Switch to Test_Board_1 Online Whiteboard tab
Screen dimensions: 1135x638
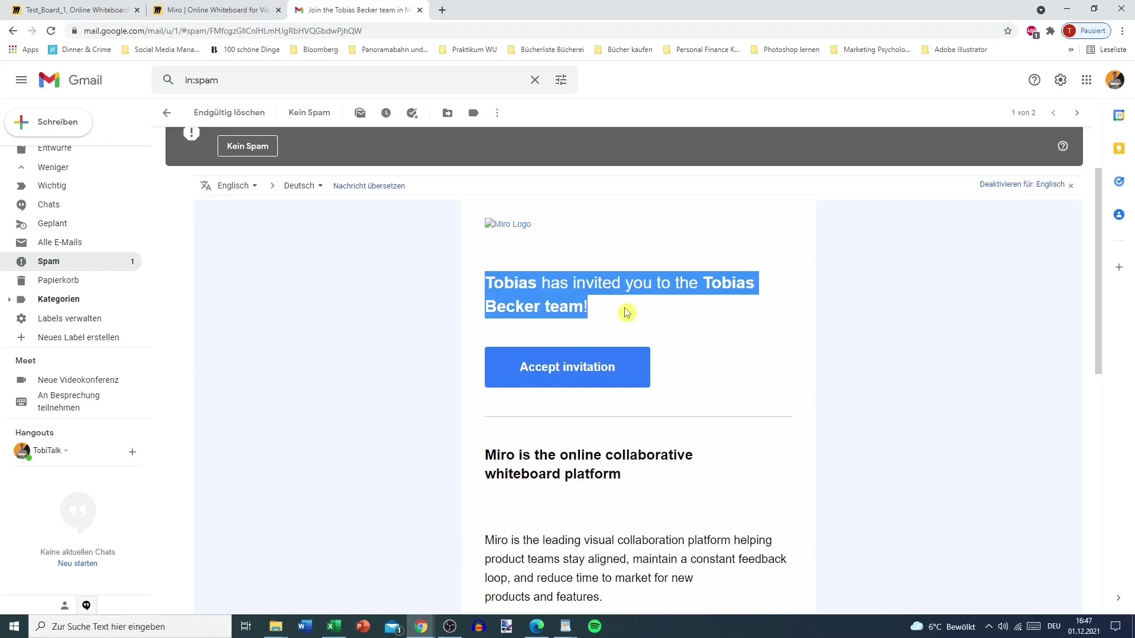tap(75, 10)
